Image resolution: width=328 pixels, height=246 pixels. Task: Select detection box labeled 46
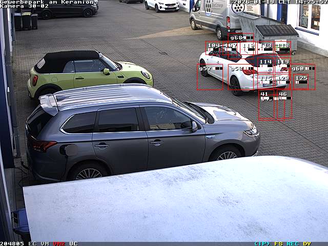284,105
